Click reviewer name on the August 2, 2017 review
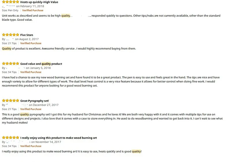The image size is (231, 162). 10,39
